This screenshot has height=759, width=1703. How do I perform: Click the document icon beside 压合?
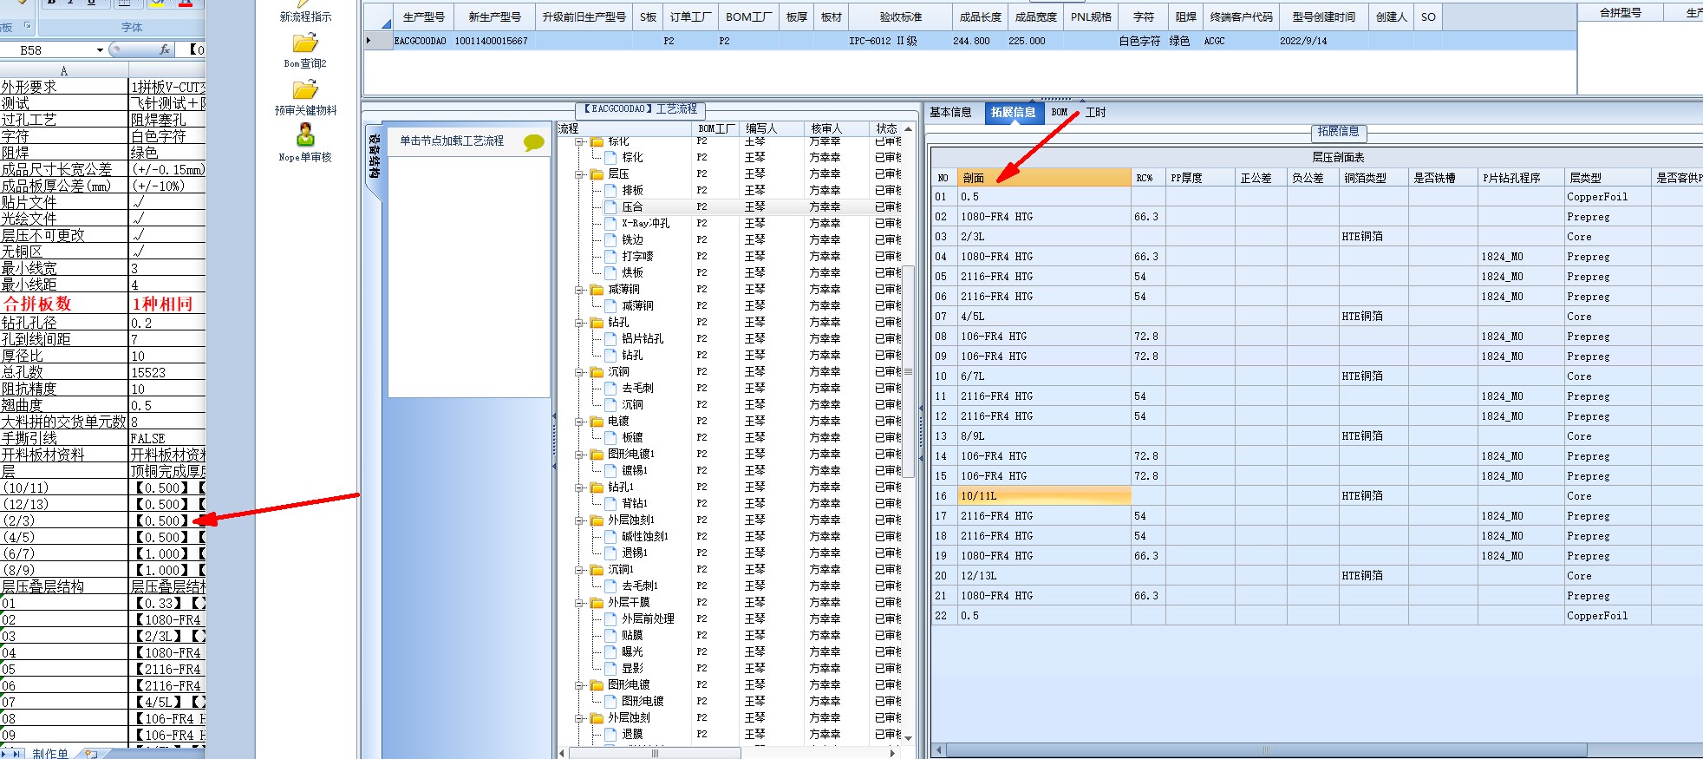click(610, 206)
